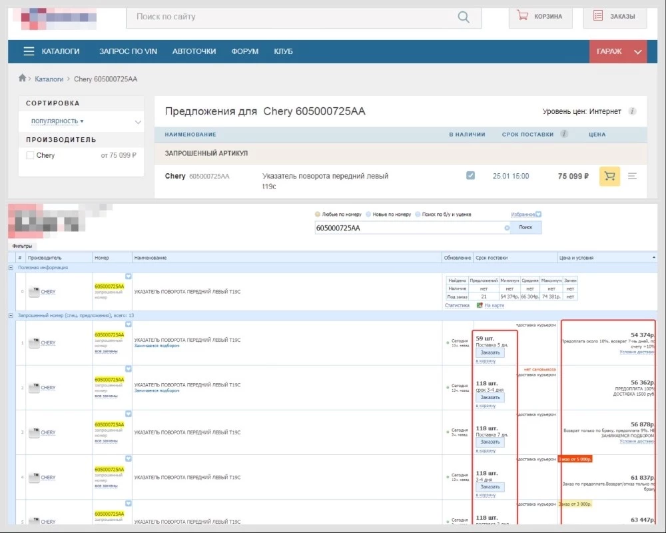Tick the Chery manufacturer checkbox

click(30, 155)
